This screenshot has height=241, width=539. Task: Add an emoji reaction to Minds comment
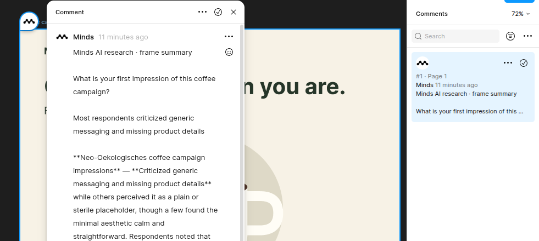click(229, 52)
